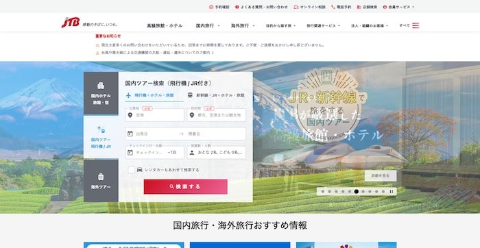The width and height of the screenshot is (480, 248).
Task: Switch to 国内ホテル 旅館・宿 search tab
Action: [101, 93]
